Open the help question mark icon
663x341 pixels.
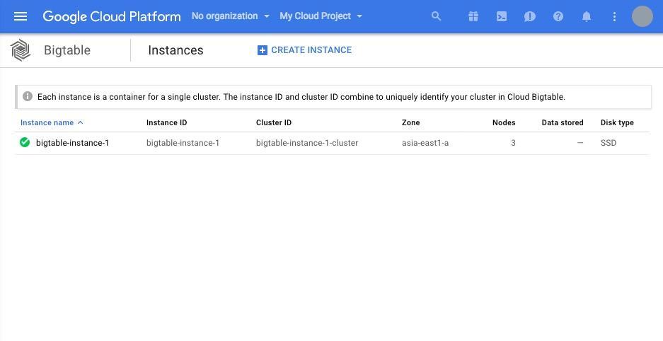(558, 16)
